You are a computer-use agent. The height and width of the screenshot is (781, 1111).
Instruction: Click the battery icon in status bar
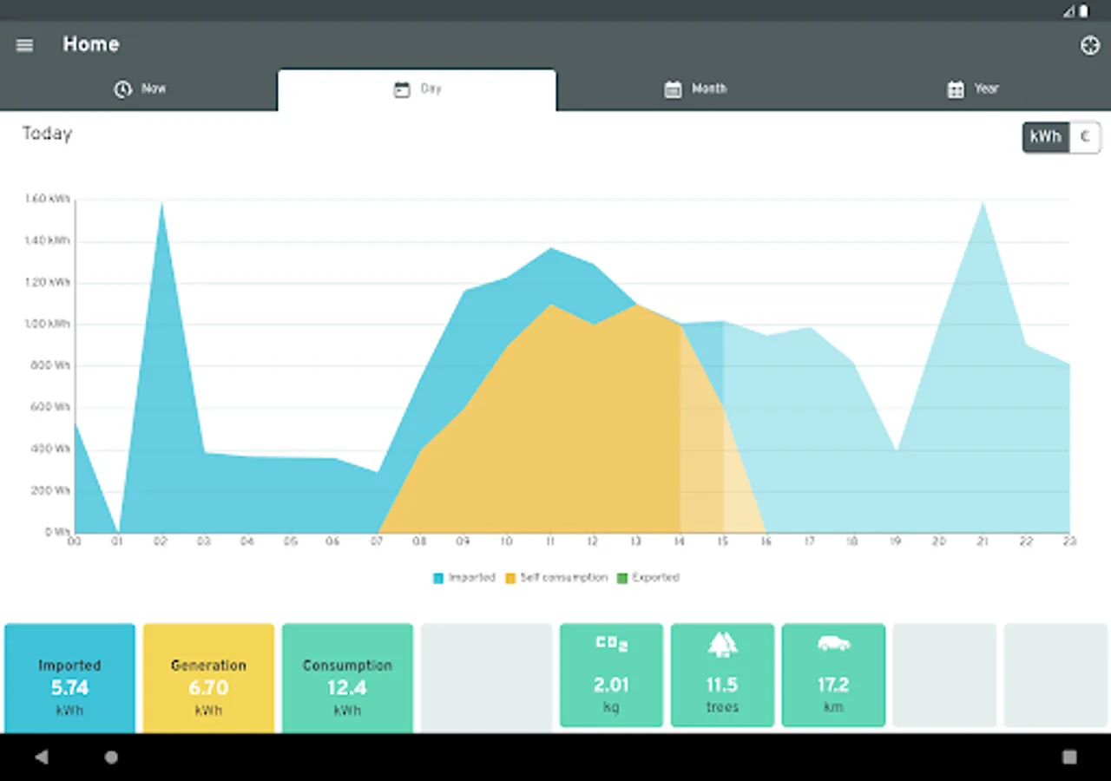pos(1084,11)
